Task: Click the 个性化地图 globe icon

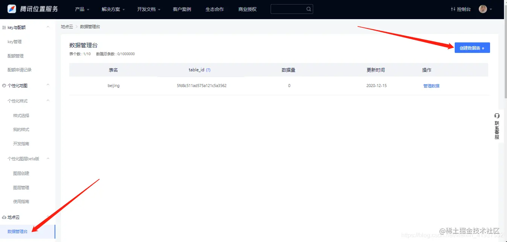Action: 4,86
